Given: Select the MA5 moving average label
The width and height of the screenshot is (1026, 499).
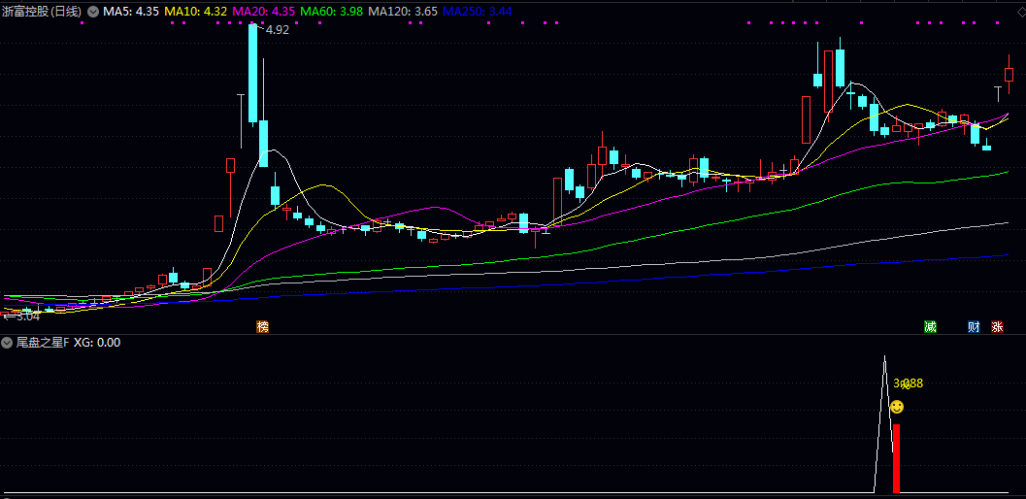Looking at the screenshot, I should pos(131,12).
